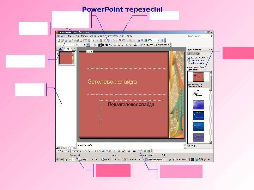254x190 pixels.
Task: Apply the 3-D Style from the Drawing toolbar
Action: point(149,151)
